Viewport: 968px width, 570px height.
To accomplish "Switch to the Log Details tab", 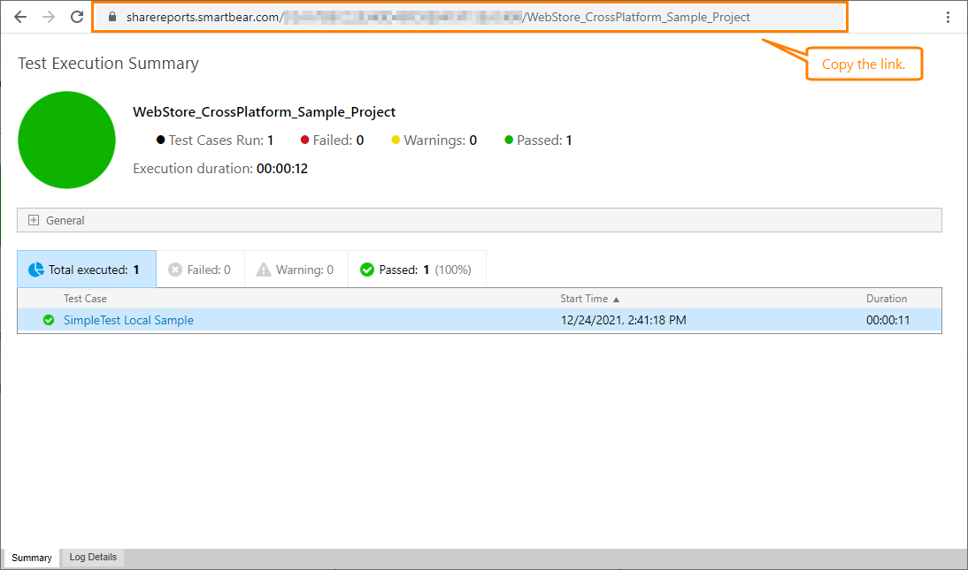I will point(92,557).
